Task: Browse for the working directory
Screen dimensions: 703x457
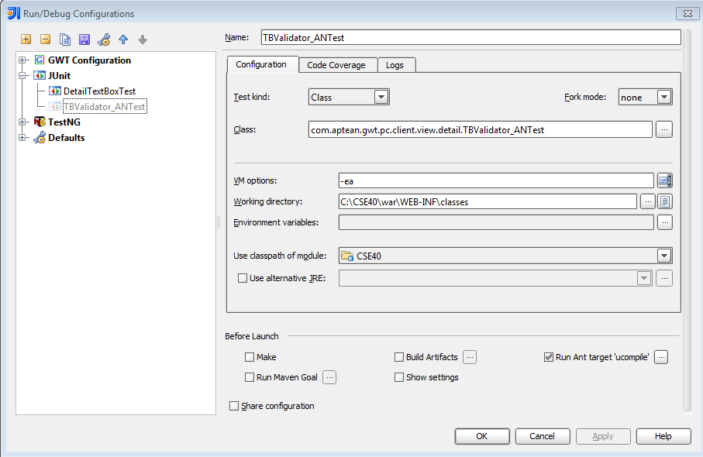Action: (647, 201)
